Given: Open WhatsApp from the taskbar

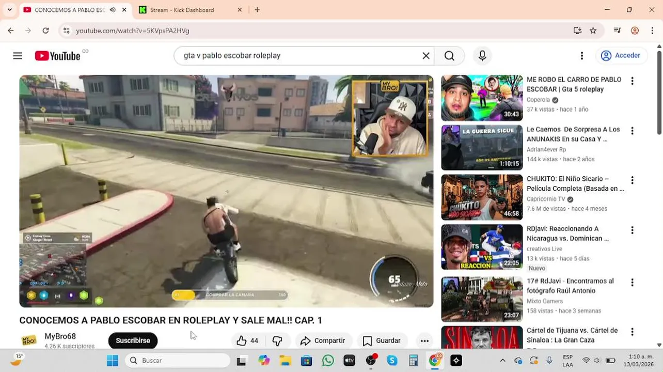Looking at the screenshot, I should (x=328, y=360).
